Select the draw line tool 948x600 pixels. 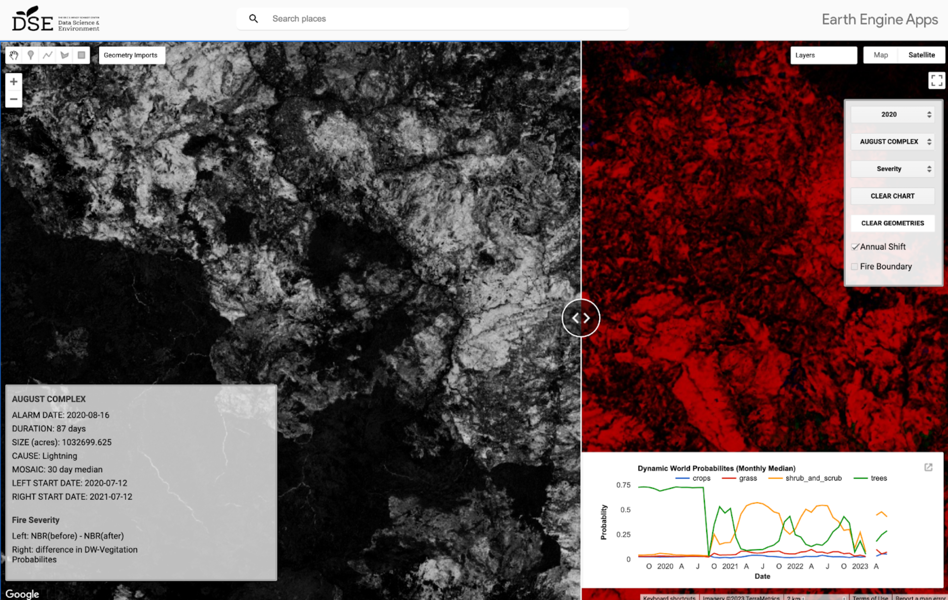[x=48, y=55]
